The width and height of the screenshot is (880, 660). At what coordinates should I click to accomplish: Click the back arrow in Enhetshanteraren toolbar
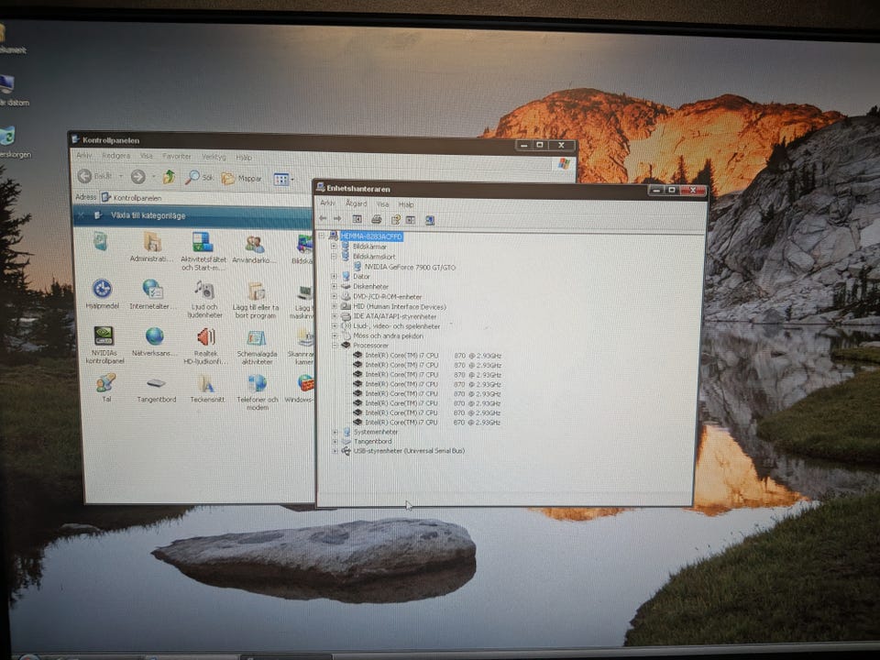(323, 218)
